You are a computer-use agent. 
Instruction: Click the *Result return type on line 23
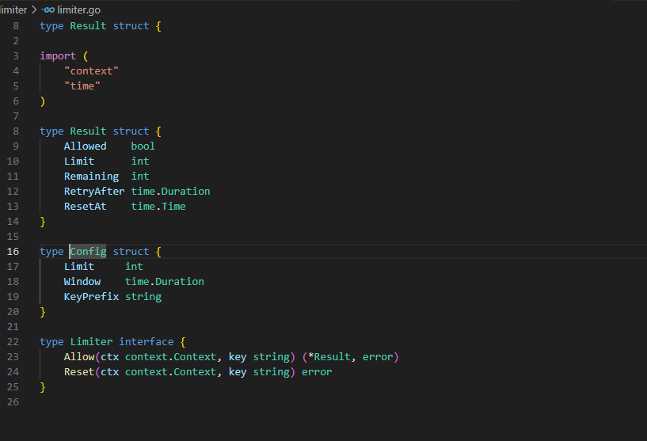(329, 357)
